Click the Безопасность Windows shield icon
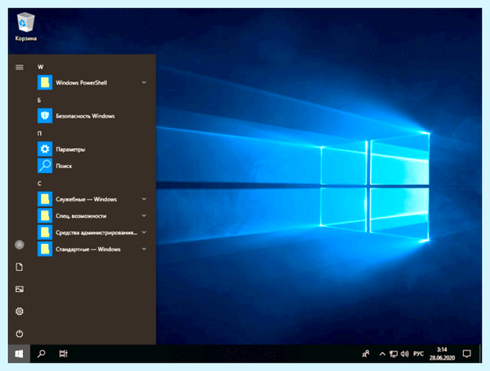The image size is (490, 371). (45, 116)
